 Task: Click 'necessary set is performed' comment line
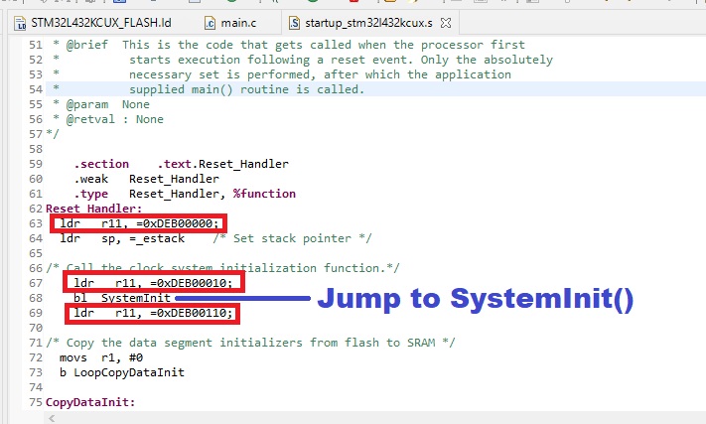coord(320,74)
